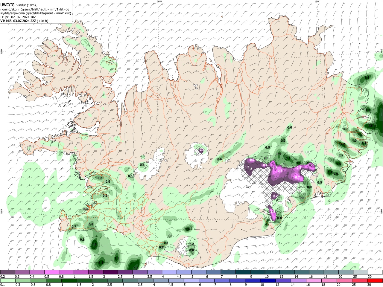Image resolution: width=383 pixels, height=287 pixels.
Task: Pick the upper legend swatch labeled 0.4
Action: coord(37,272)
